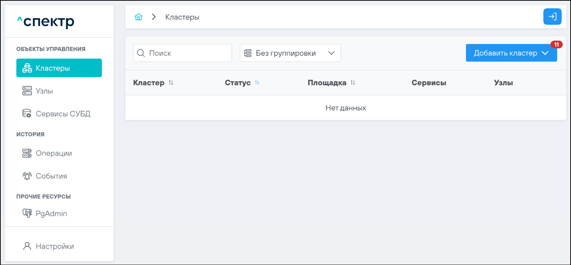Open the Сервисы СУБД menu item
The image size is (571, 265).
tap(63, 114)
